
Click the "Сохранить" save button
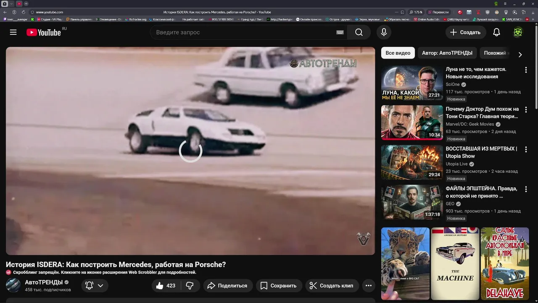pyautogui.click(x=279, y=286)
